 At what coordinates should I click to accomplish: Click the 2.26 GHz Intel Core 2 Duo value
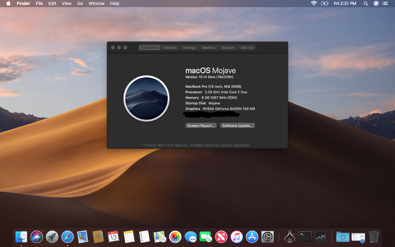pyautogui.click(x=226, y=92)
